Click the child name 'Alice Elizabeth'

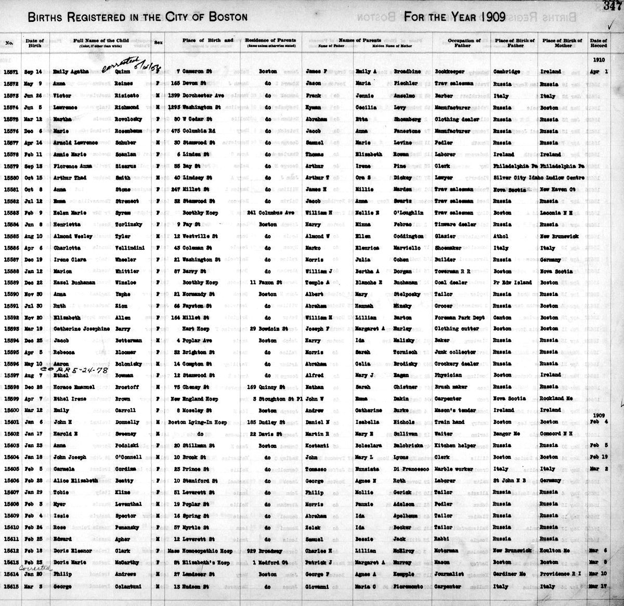[x=75, y=481]
